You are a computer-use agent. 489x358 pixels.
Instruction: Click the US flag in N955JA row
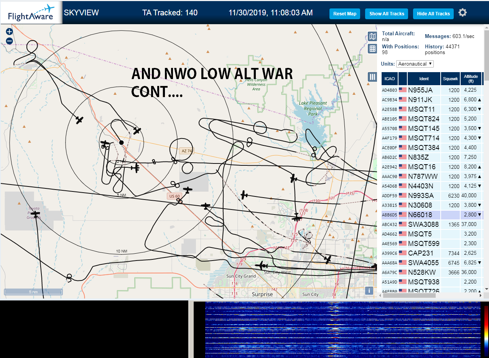pyautogui.click(x=403, y=90)
